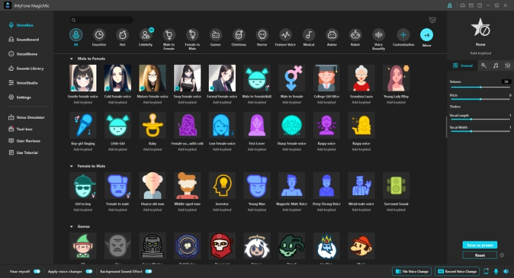Viewport: 514px width, 278px height.
Task: Open the Tool box item
Action: (x=21, y=129)
